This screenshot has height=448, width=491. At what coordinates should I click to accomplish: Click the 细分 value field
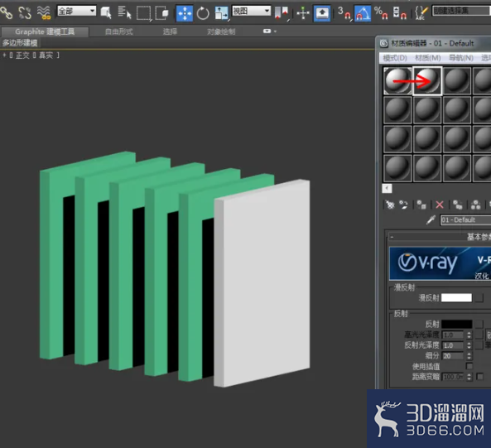(x=453, y=356)
